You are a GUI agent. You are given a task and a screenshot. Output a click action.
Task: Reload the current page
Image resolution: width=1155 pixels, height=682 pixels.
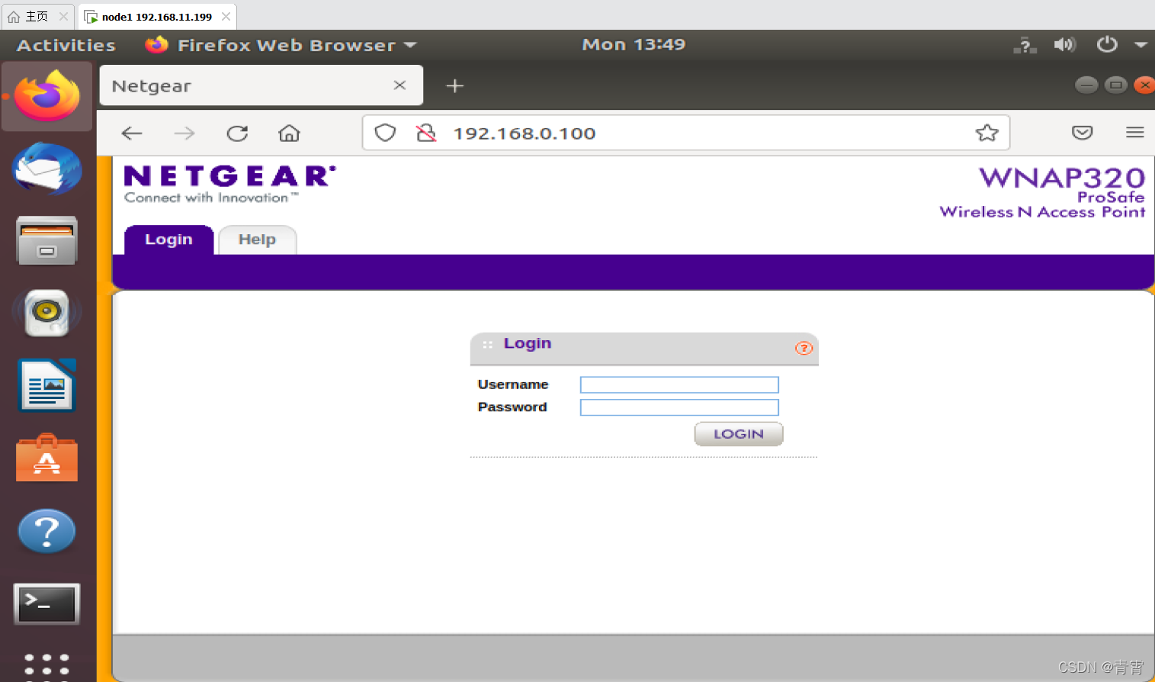pos(237,134)
